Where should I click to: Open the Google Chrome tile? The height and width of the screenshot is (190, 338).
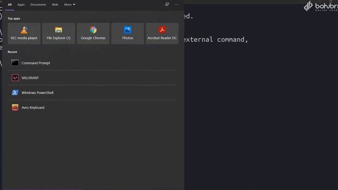click(93, 33)
